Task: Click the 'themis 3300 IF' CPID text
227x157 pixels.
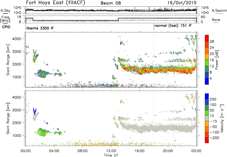Action: pyautogui.click(x=40, y=28)
